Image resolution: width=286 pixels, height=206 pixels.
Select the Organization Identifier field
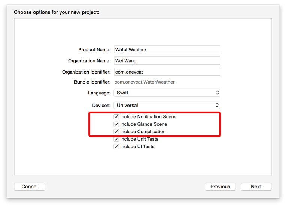167,72
